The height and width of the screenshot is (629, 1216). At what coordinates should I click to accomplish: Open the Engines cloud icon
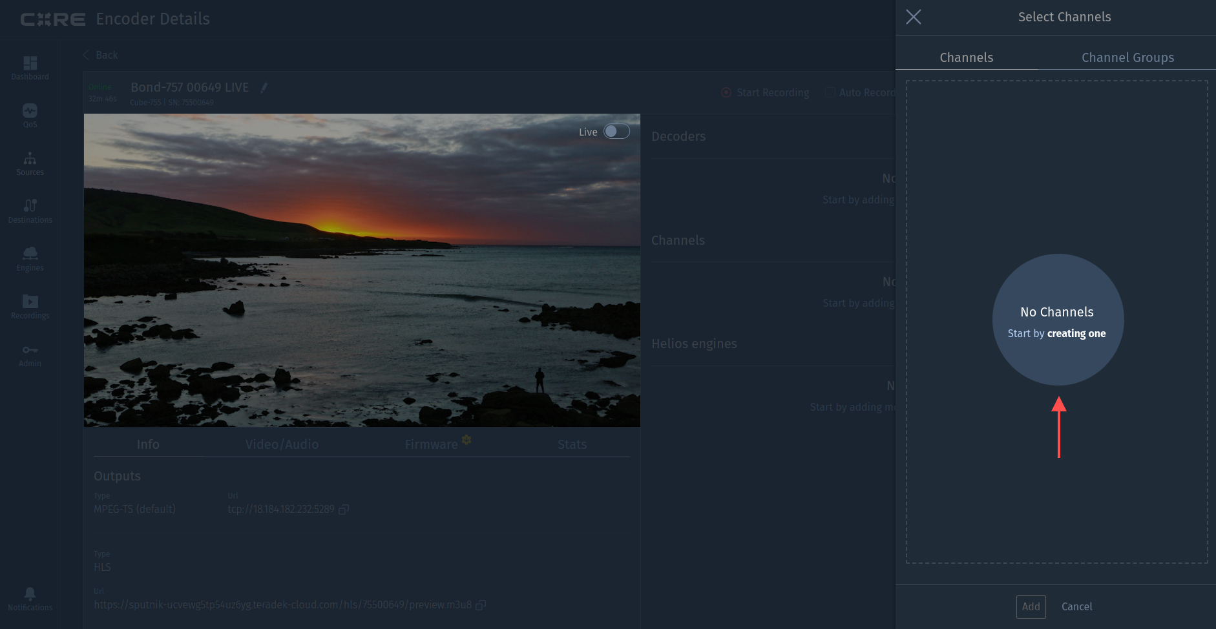click(30, 254)
